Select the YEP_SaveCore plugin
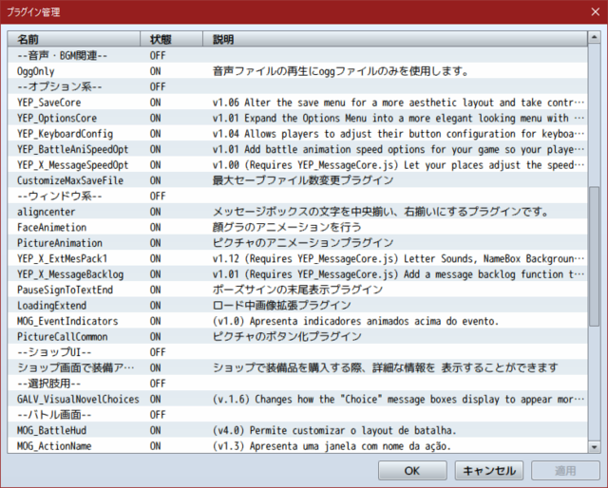 click(x=297, y=103)
